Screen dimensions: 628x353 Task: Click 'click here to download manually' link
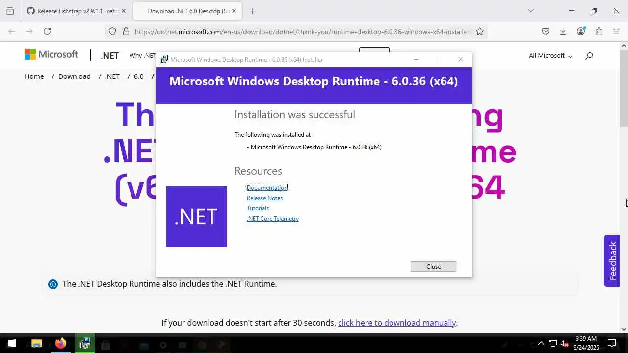397,323
